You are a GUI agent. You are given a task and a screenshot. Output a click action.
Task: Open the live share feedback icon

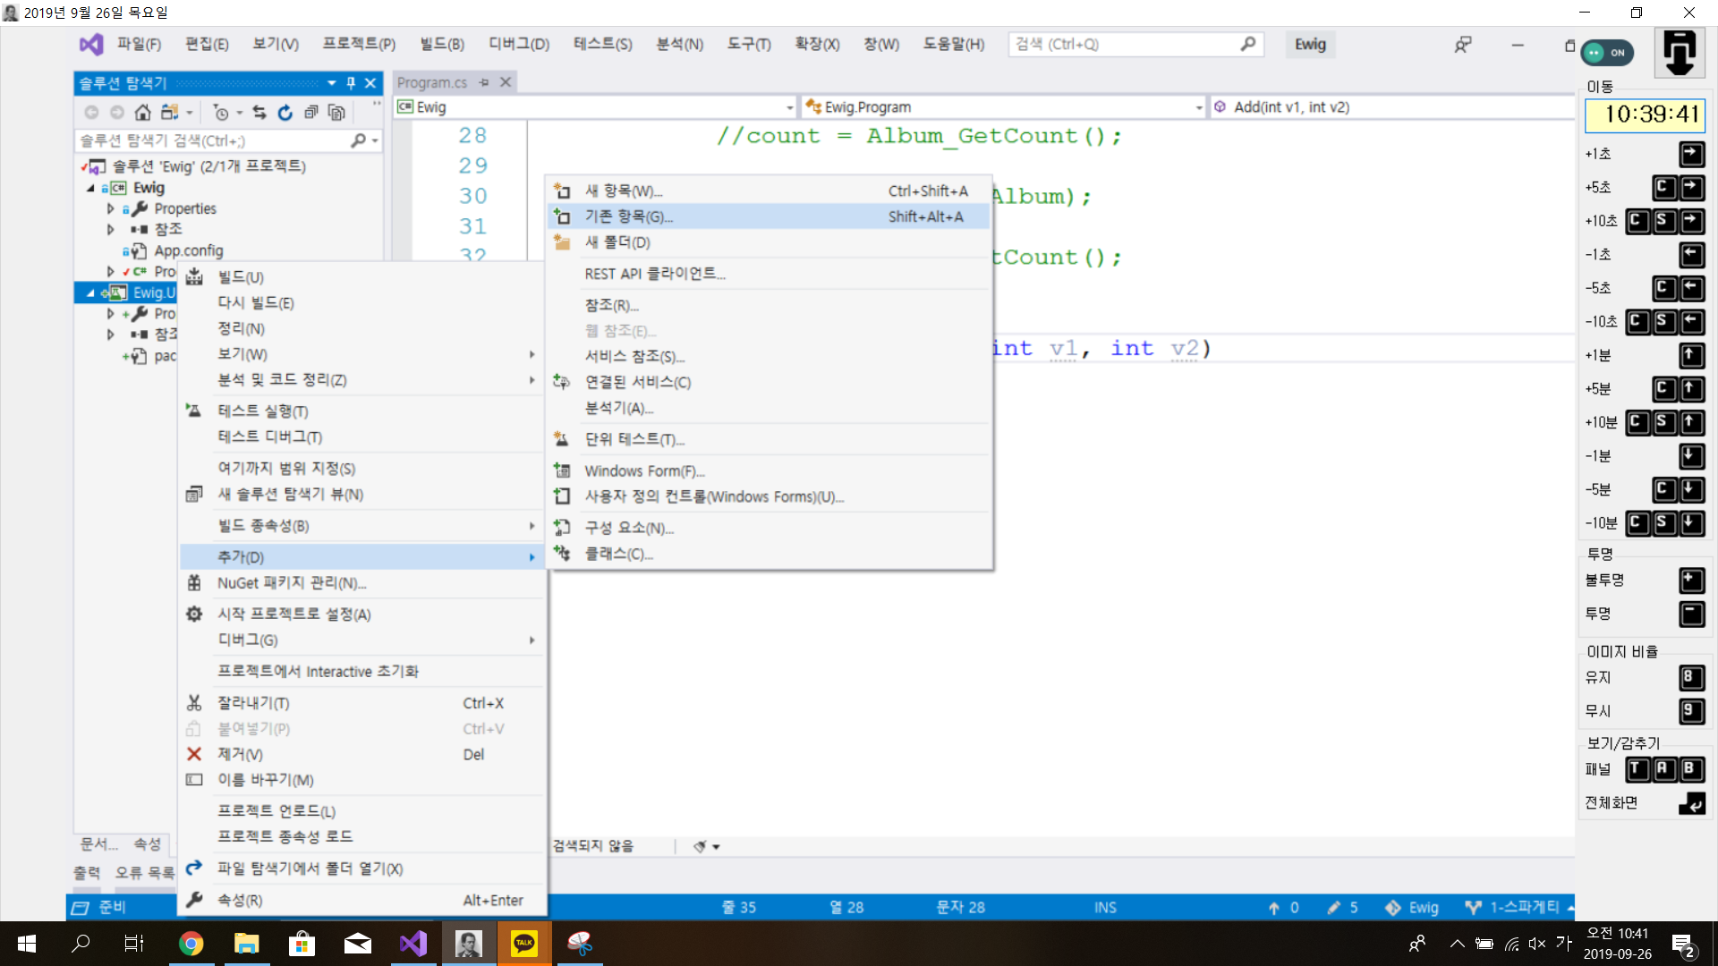[x=1462, y=45]
